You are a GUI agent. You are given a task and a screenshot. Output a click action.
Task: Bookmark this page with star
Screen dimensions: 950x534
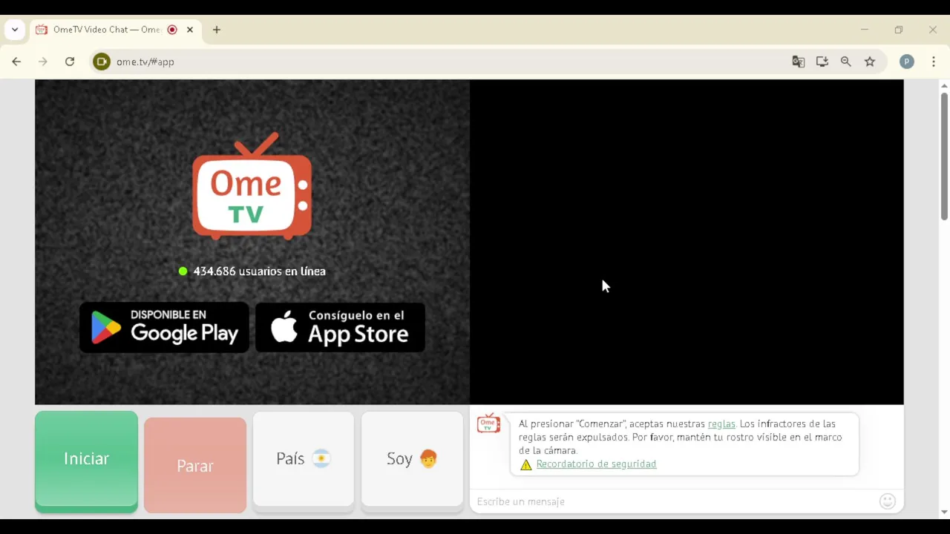[x=870, y=62]
